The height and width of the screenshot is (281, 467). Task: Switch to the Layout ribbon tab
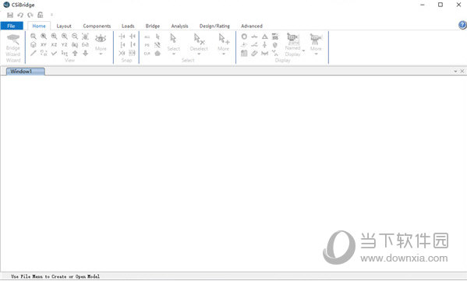click(64, 26)
